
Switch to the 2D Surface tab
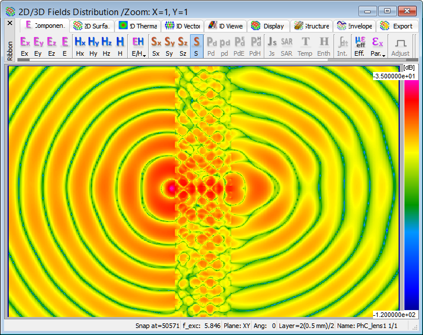tap(91, 26)
